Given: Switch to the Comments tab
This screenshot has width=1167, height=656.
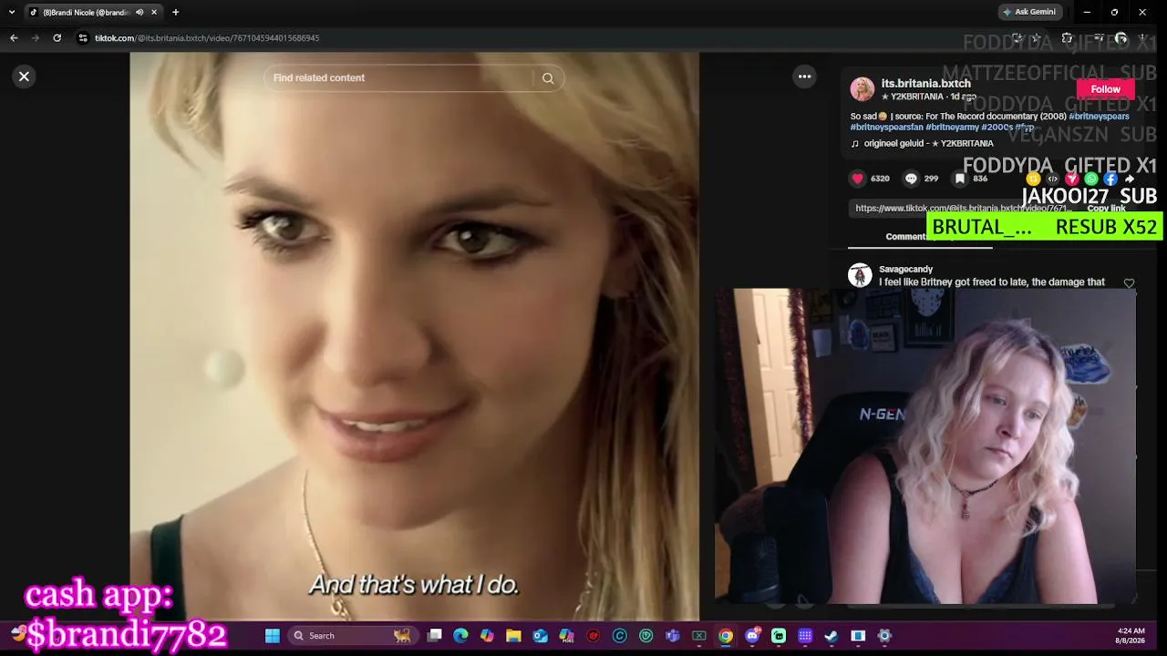Looking at the screenshot, I should (x=906, y=237).
